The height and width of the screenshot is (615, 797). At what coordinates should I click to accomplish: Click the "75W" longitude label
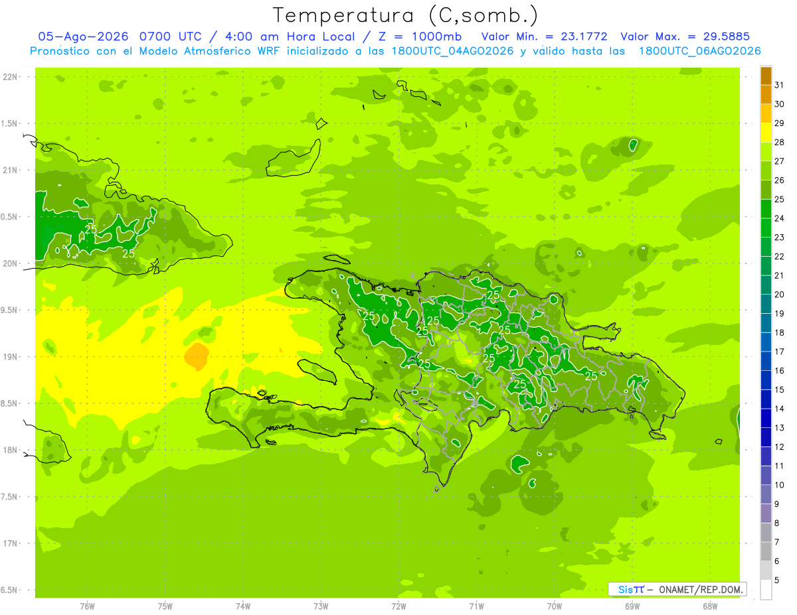165,606
